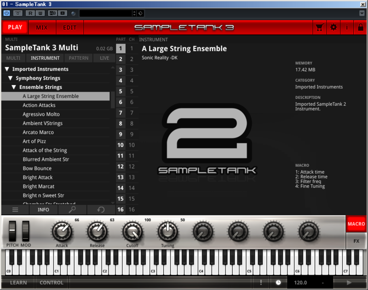This screenshot has width=368, height=290.
Task: Click the MIDI panic exclamation icon
Action: click(261, 283)
